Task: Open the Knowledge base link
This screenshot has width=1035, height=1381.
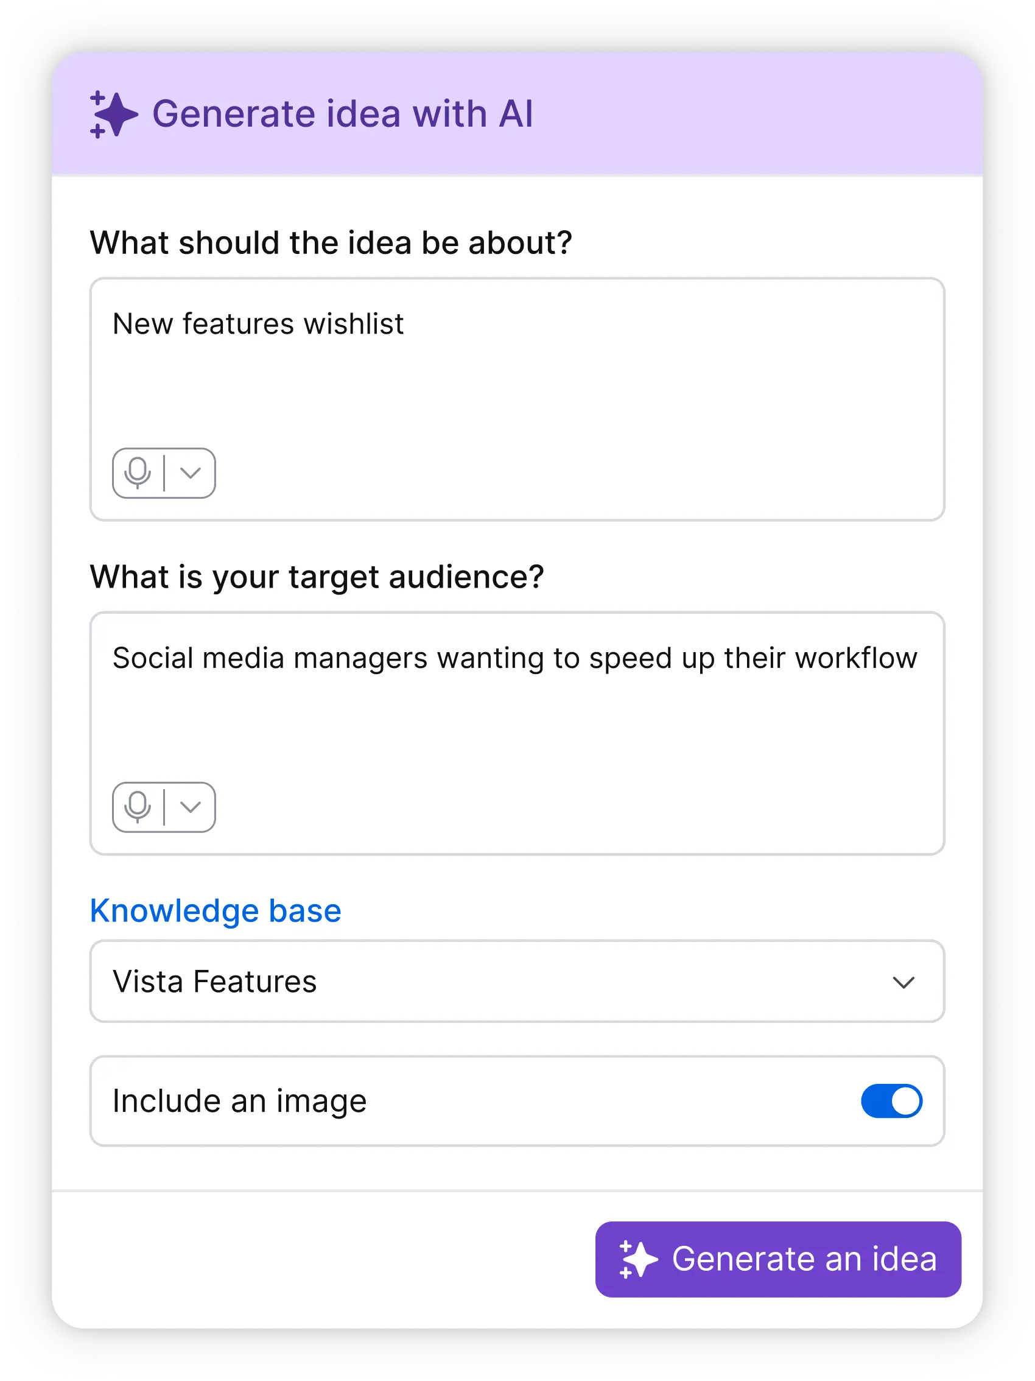Action: (x=216, y=911)
